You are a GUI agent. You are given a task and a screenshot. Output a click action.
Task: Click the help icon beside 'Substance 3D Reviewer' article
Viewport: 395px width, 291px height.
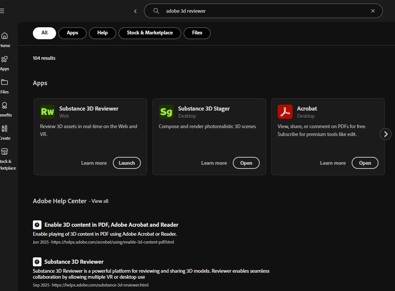37,262
